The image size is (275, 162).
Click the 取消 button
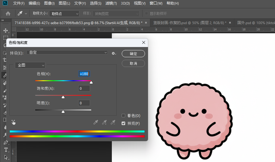click(133, 63)
